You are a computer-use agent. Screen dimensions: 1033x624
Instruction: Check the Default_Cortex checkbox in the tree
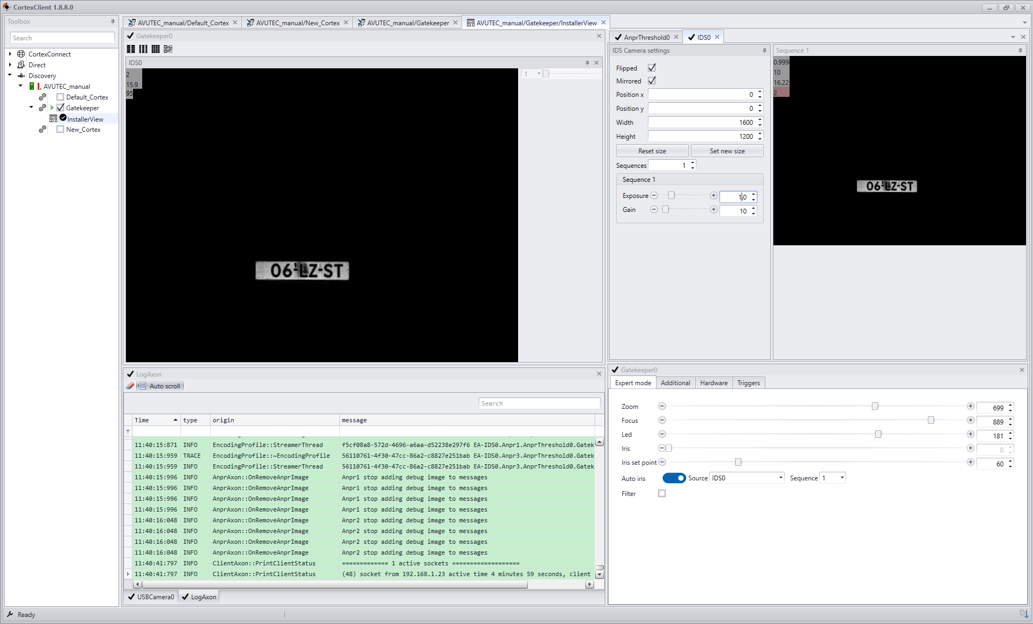[x=60, y=97]
